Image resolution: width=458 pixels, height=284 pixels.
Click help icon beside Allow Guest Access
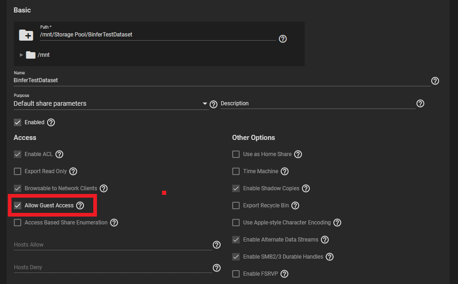[80, 205]
